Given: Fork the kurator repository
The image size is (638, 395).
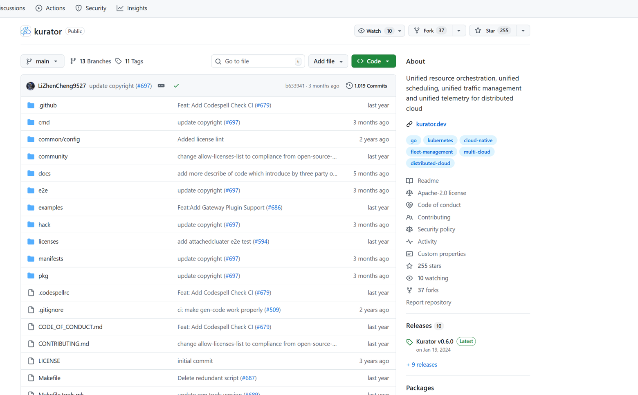Looking at the screenshot, I should coord(430,31).
